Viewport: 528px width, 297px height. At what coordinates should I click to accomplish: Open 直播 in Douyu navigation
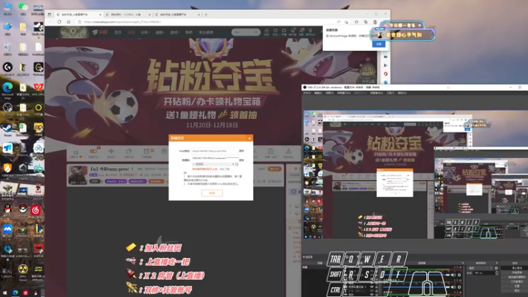pos(131,32)
